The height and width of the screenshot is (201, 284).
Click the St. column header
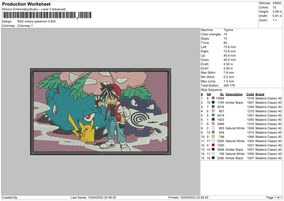222,94
